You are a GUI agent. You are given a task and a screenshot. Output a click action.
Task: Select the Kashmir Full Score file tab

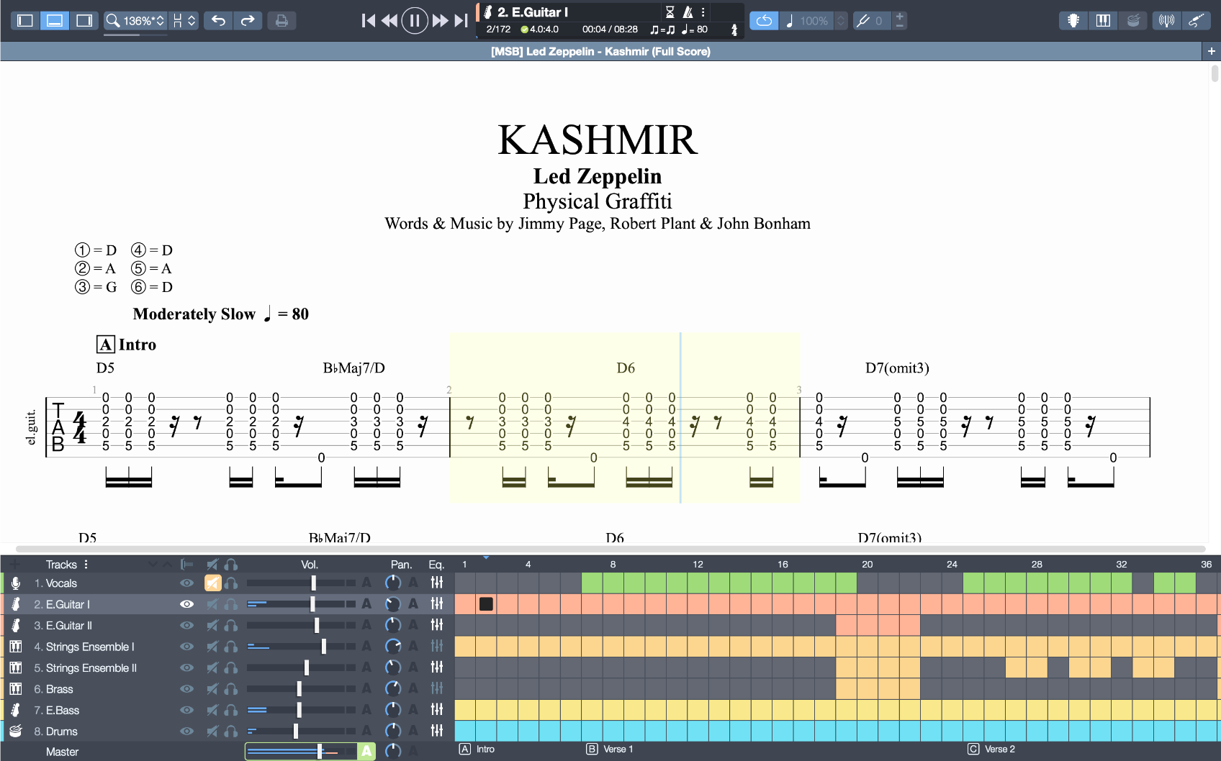coord(600,51)
